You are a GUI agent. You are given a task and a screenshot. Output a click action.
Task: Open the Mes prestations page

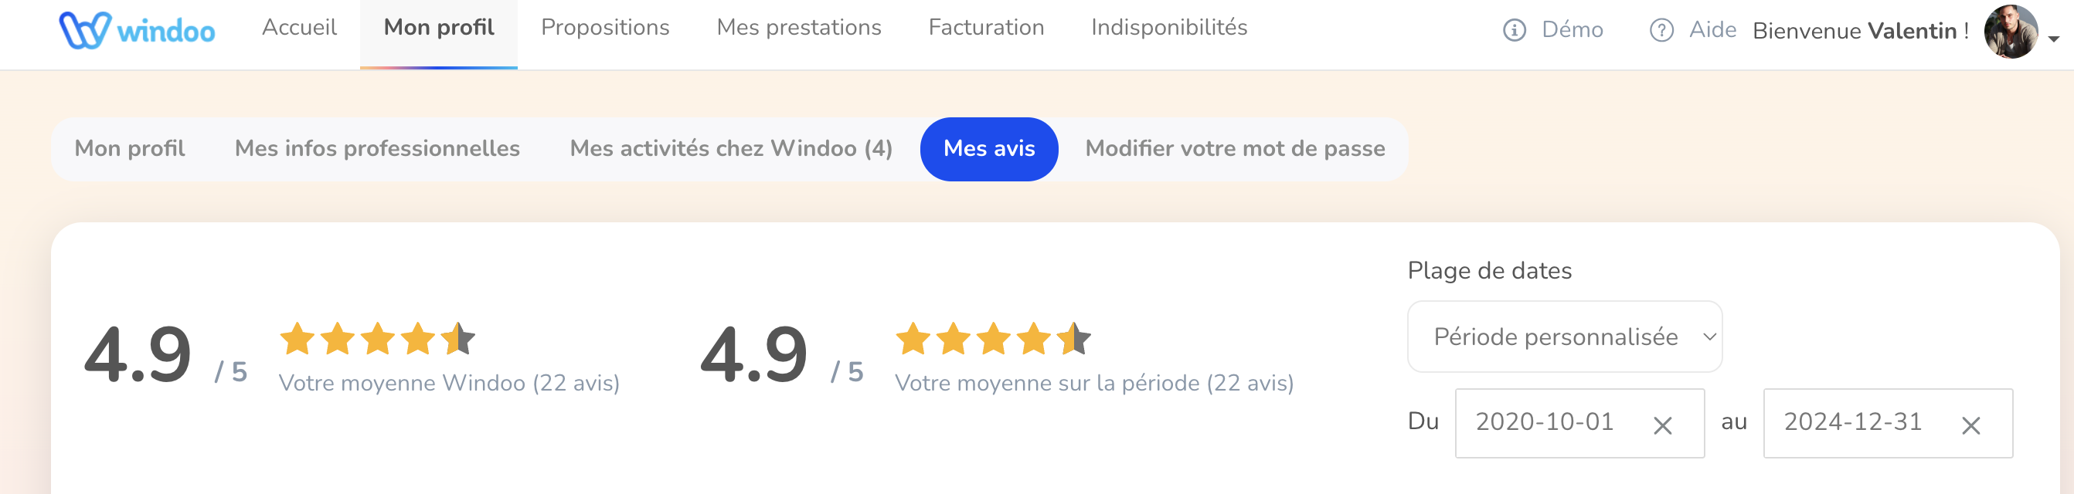(799, 27)
